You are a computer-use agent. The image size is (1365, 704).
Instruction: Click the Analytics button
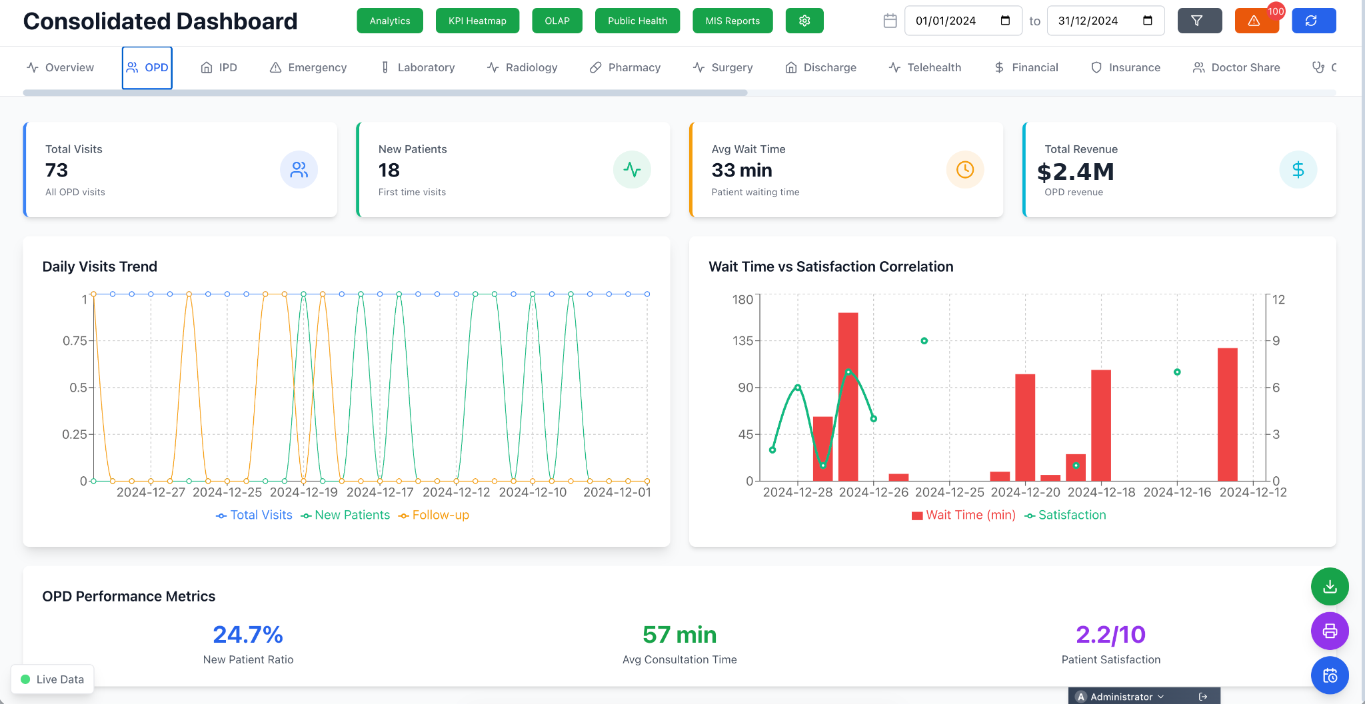coord(390,21)
